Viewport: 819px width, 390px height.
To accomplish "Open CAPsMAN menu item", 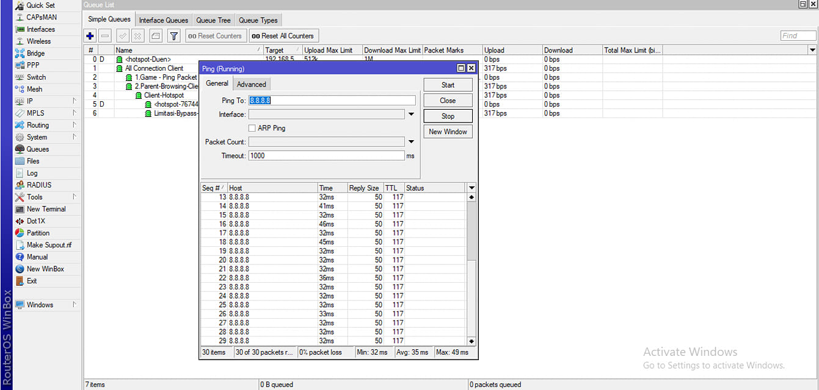I will tap(42, 18).
